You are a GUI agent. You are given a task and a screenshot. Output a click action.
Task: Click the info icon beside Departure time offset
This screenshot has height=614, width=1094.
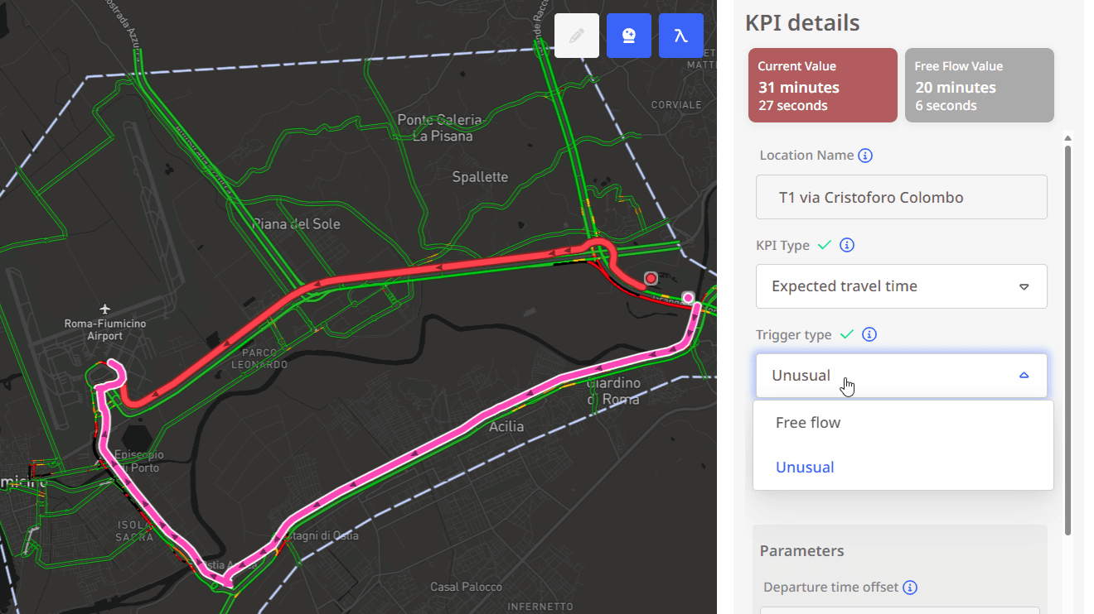pyautogui.click(x=910, y=588)
